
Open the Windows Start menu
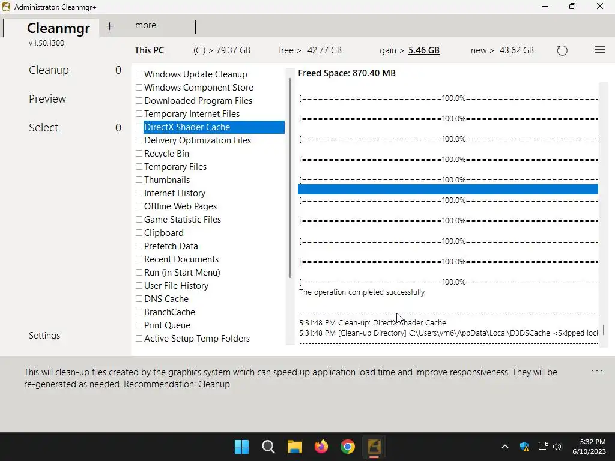pos(241,447)
